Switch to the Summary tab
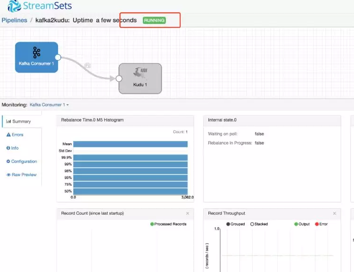 [x=22, y=122]
